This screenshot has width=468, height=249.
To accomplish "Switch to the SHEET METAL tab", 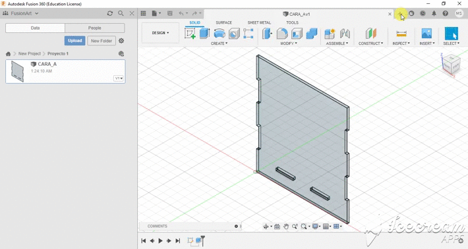I will pos(259,22).
